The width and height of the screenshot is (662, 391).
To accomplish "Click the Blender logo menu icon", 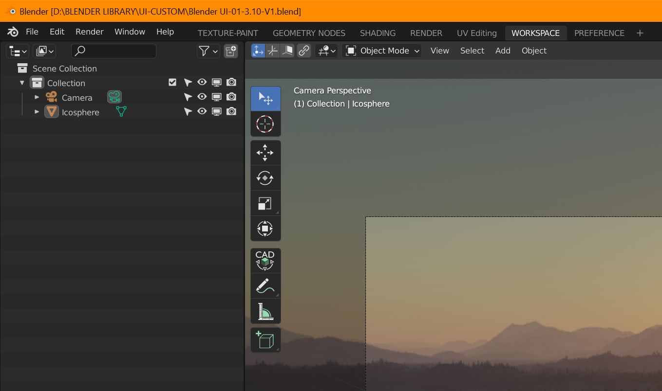I will (x=13, y=32).
